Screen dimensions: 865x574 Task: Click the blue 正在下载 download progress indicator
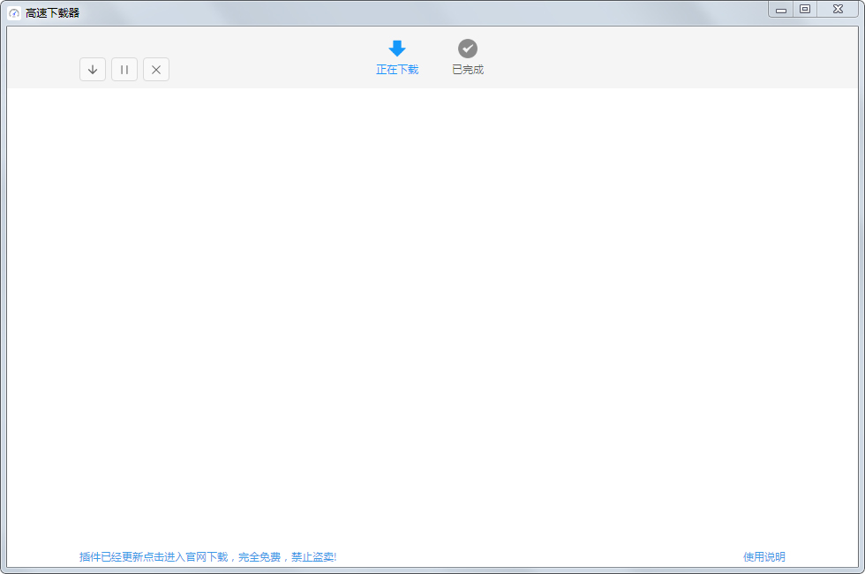click(396, 57)
